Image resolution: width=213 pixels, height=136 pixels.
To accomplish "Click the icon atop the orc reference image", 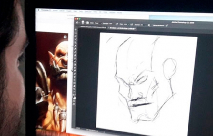I will (65, 37).
